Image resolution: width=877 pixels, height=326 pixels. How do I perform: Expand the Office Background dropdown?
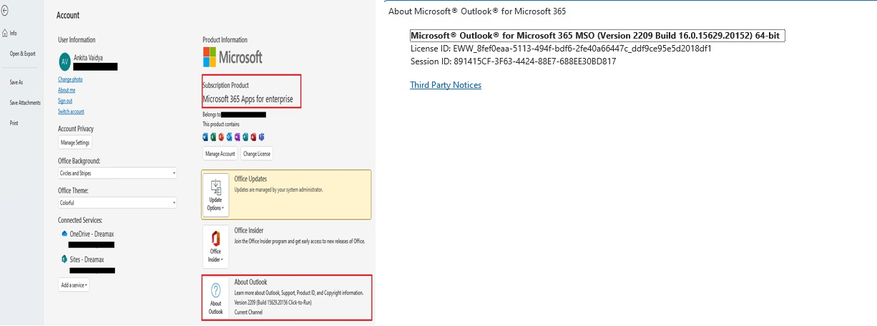pyautogui.click(x=117, y=173)
